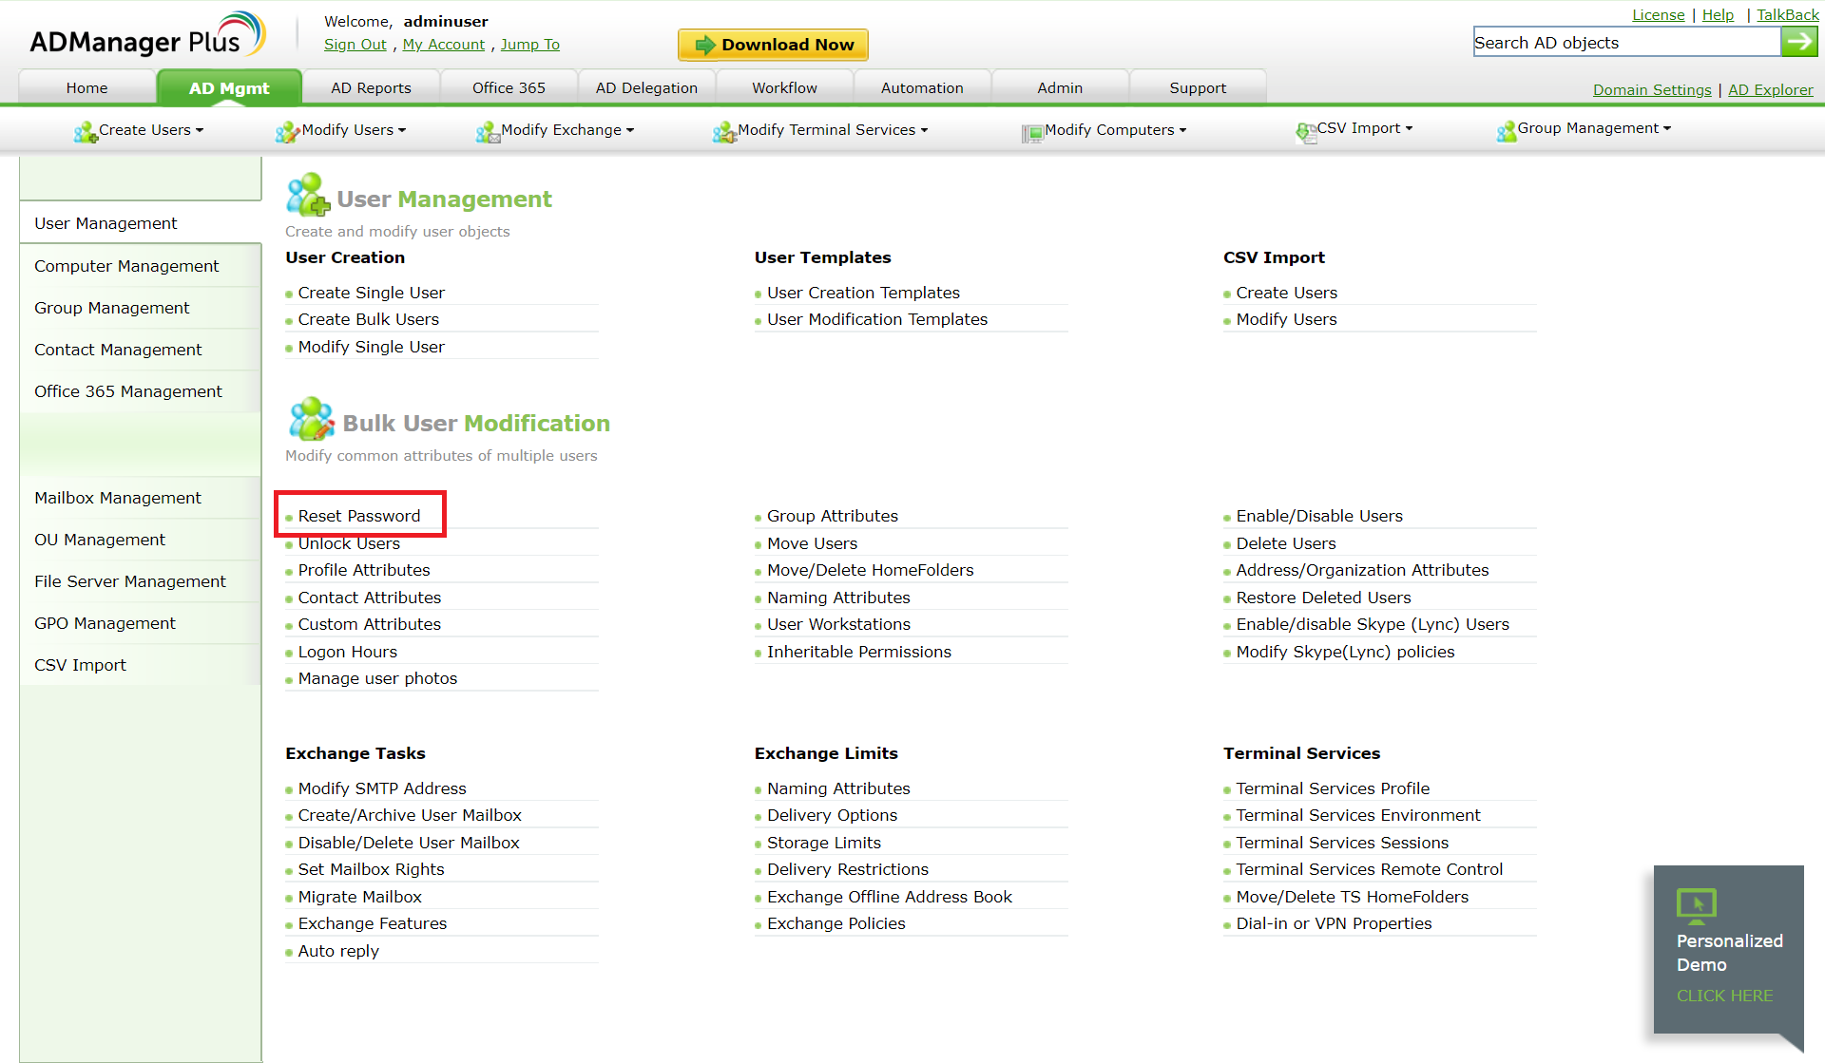
Task: Click the Download Now button
Action: 773,45
